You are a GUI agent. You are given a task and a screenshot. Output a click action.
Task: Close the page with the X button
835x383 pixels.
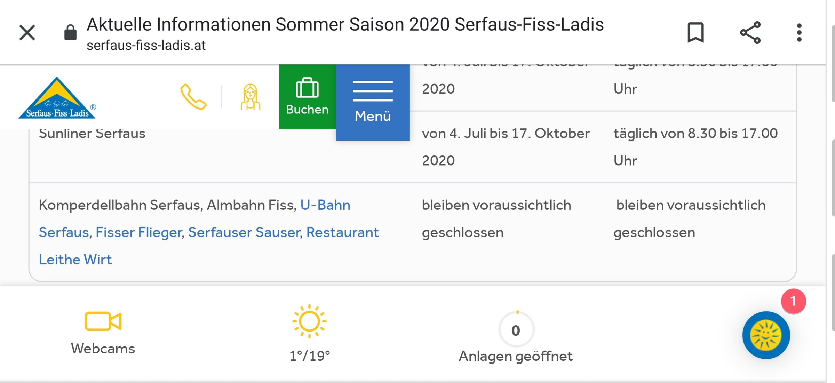[27, 32]
